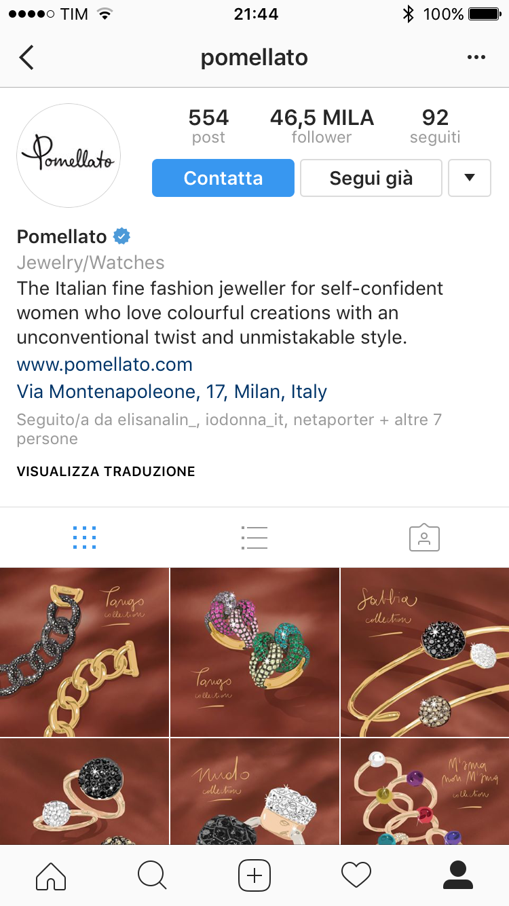Viewport: 509px width, 906px height.
Task: Tap the blue verified badge
Action: [x=122, y=236]
